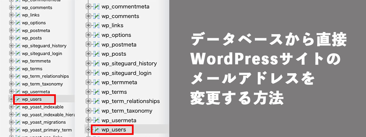
Task: Expand wp_comments plus in enlarged tree
Action: coord(89,16)
